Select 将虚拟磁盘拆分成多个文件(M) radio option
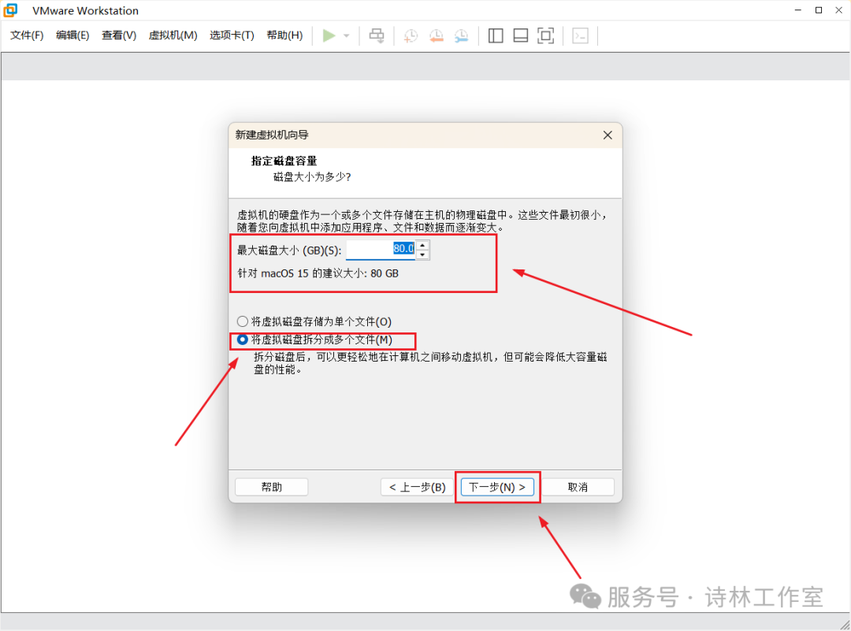851x631 pixels. pos(314,340)
